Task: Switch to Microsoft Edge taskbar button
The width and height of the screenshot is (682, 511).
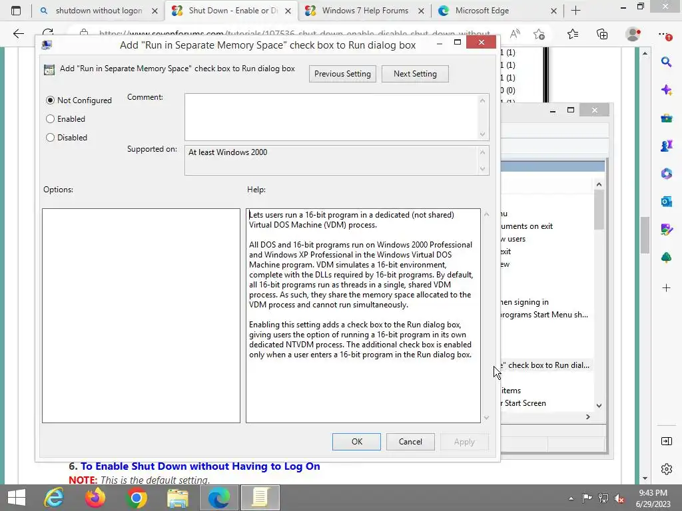Action: click(218, 498)
